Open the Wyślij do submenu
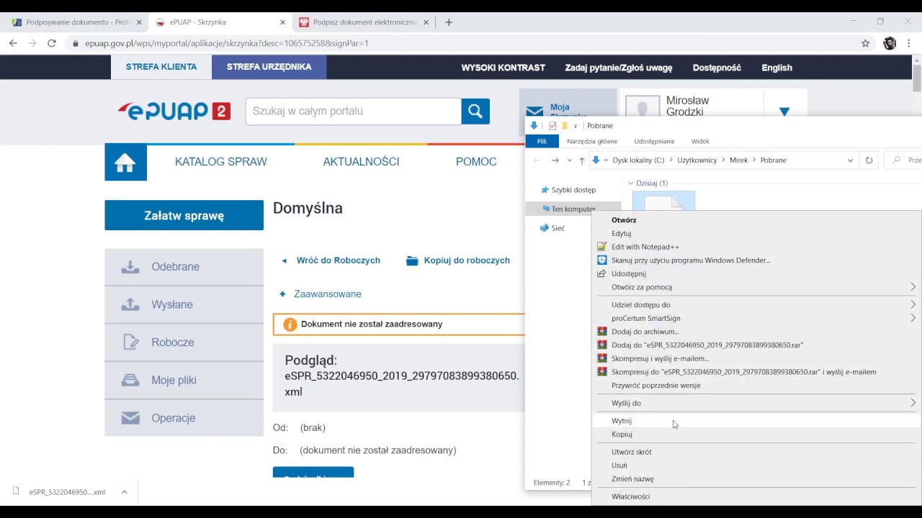The height and width of the screenshot is (518, 922). [x=756, y=404]
